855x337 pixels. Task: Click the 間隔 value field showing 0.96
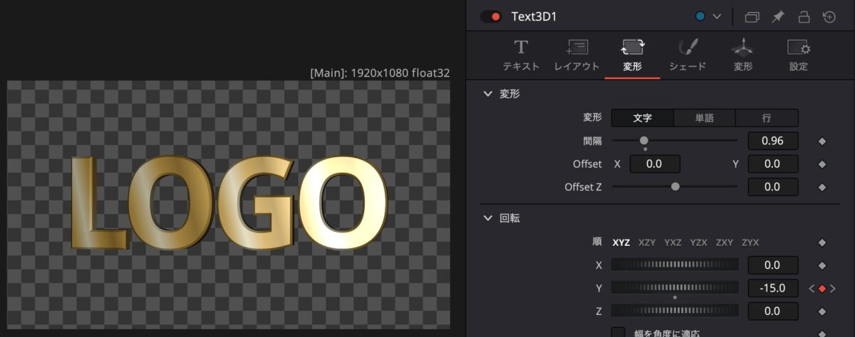tap(773, 141)
